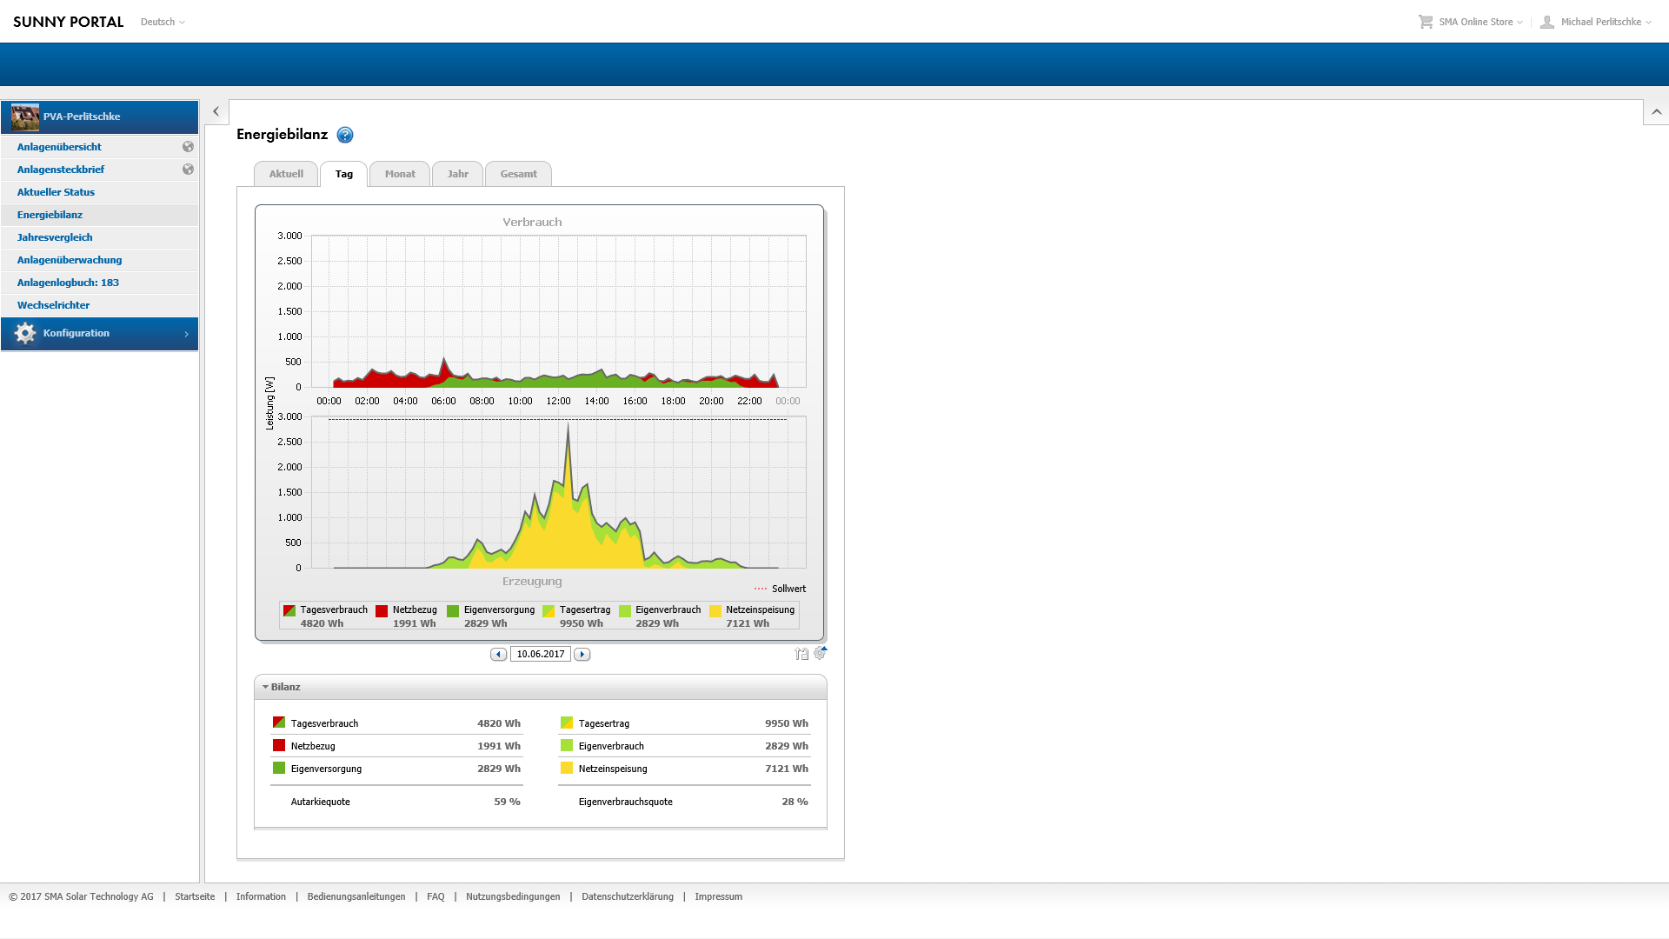Go to previous day with left arrow
Viewport: 1669px width, 939px height.
point(498,655)
